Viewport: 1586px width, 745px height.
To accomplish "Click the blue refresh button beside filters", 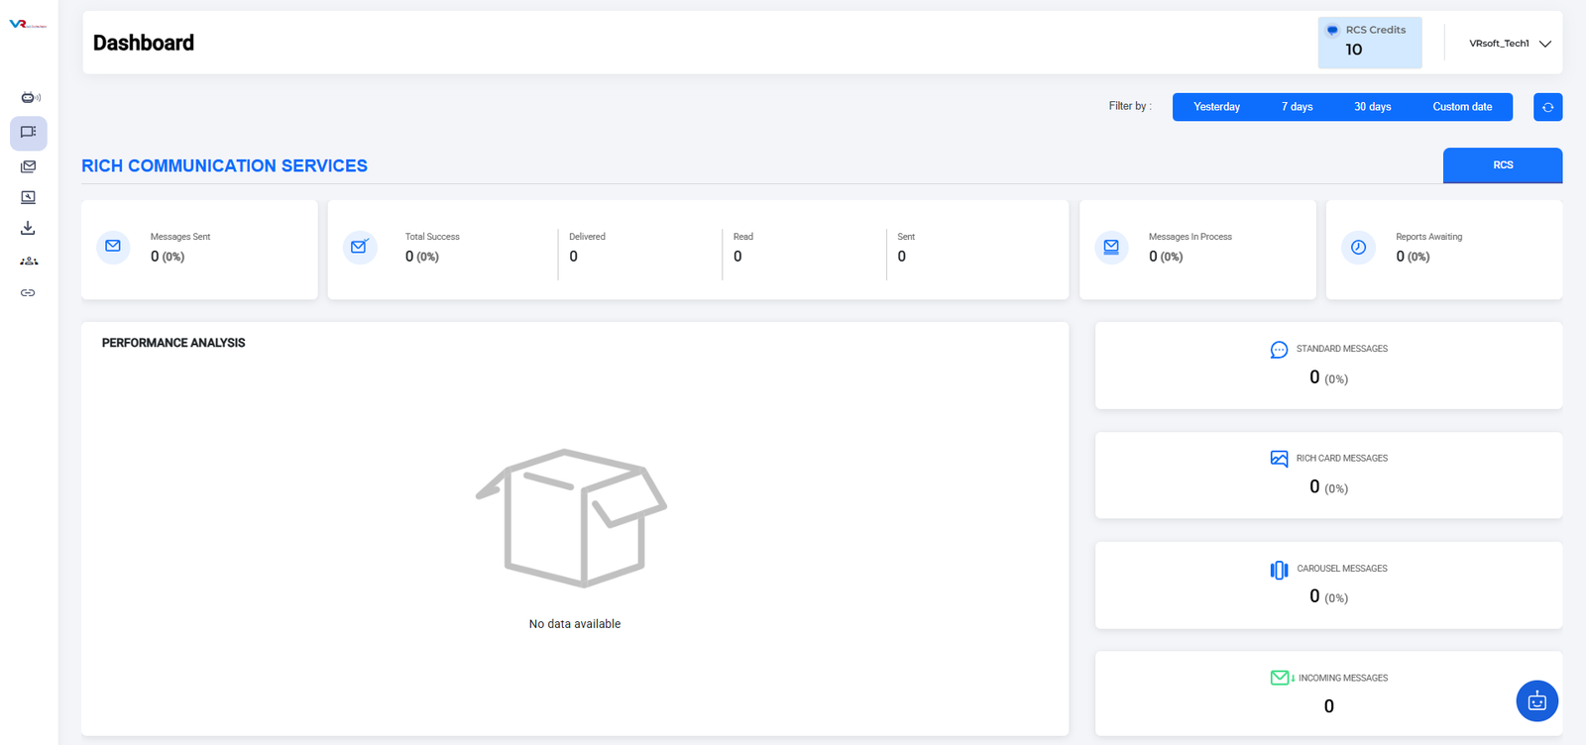I will coord(1547,107).
